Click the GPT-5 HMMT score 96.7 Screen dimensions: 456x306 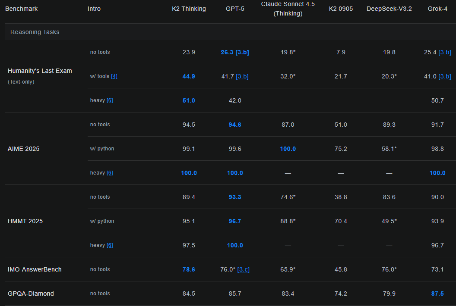[235, 221]
